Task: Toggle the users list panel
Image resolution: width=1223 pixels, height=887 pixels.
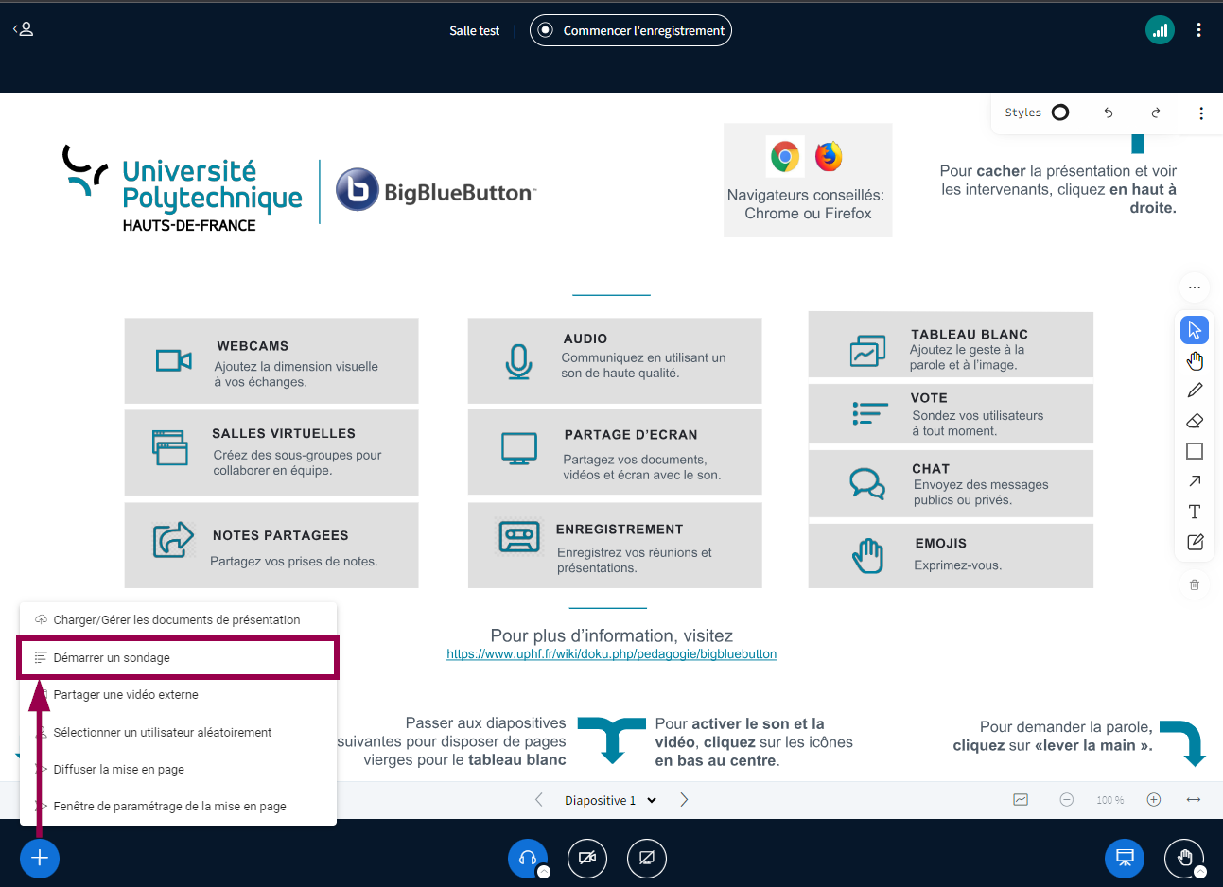Action: click(x=24, y=29)
